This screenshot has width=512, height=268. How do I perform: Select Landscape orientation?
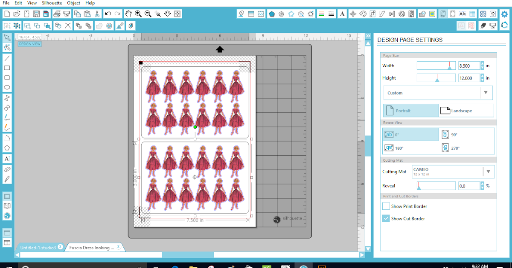[x=466, y=111]
